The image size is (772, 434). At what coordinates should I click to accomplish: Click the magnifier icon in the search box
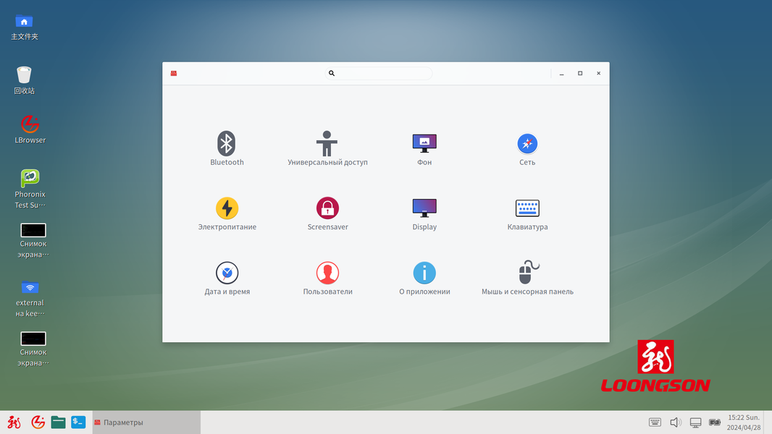pyautogui.click(x=332, y=73)
